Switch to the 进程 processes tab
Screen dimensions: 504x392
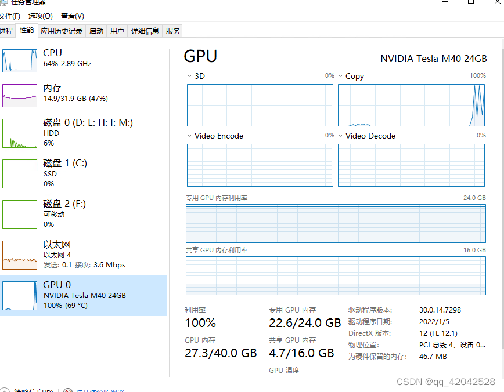point(6,31)
